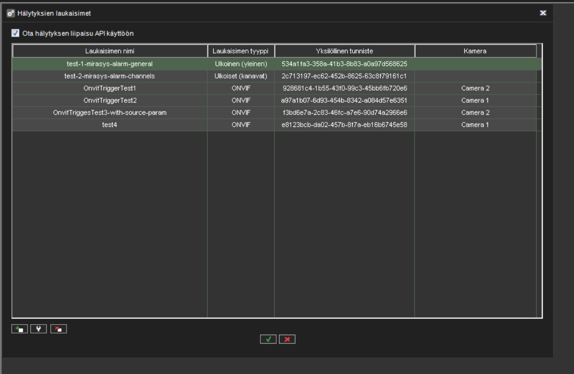
Task: Select the test-1-mirasys-alarm-general row
Action: tap(110, 64)
